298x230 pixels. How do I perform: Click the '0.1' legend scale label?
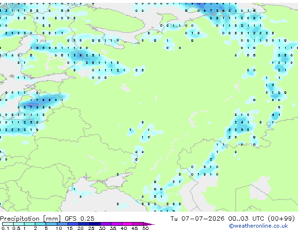5,228
